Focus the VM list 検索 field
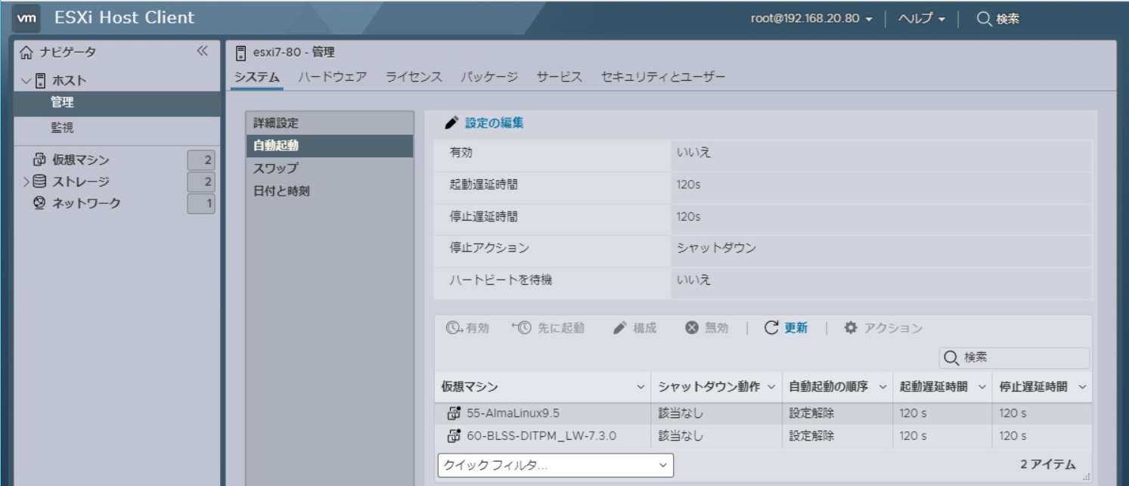This screenshot has width=1129, height=486. (x=1014, y=358)
